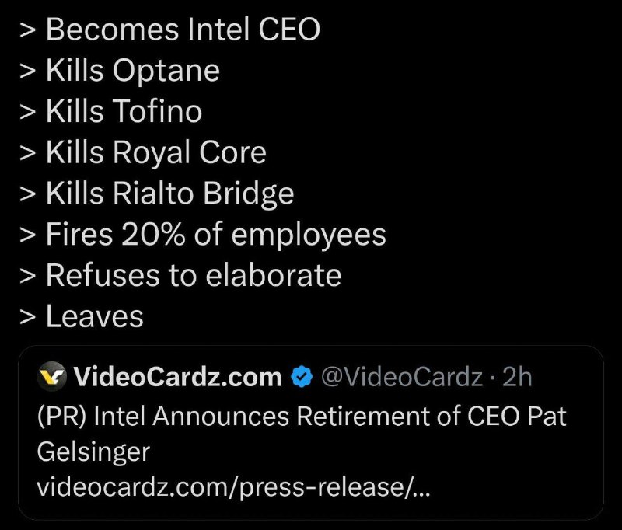Open the @VideoCardz handle

[402, 377]
